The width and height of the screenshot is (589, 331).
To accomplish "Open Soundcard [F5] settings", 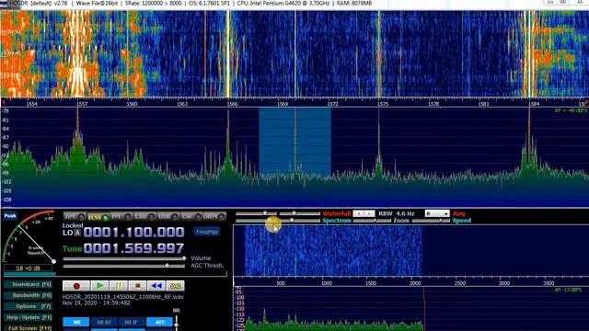I will (29, 284).
